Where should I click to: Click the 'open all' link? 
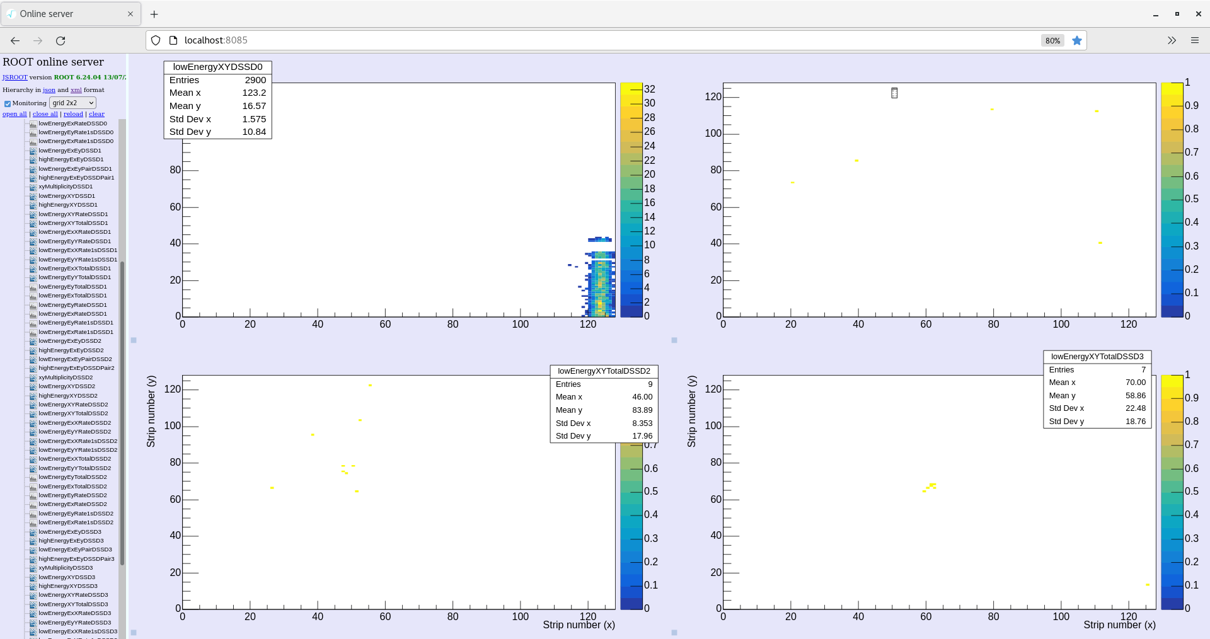[x=14, y=114]
